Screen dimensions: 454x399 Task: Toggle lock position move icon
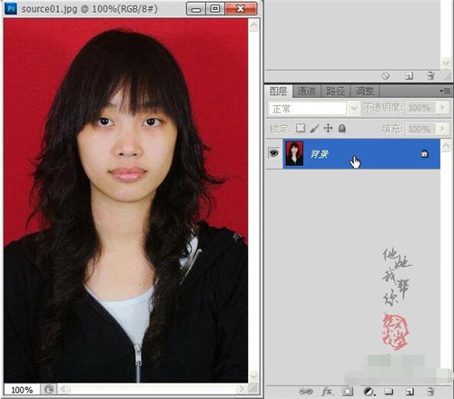point(328,128)
